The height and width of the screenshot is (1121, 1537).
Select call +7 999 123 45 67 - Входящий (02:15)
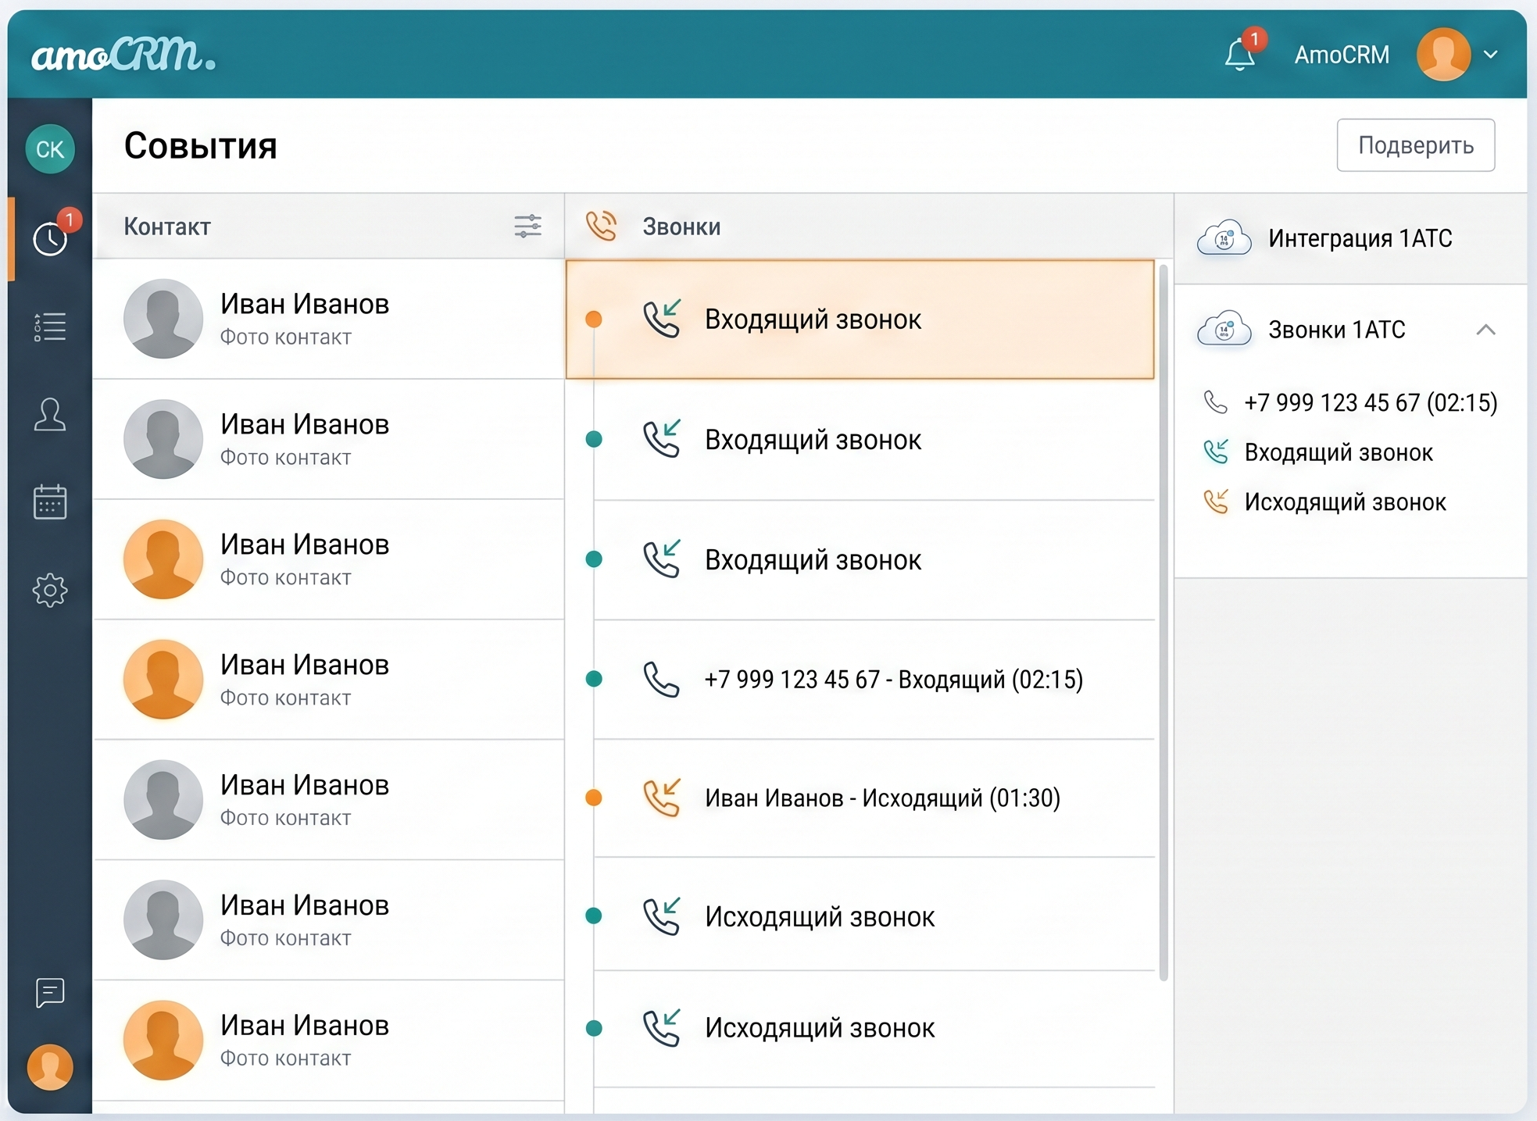893,679
